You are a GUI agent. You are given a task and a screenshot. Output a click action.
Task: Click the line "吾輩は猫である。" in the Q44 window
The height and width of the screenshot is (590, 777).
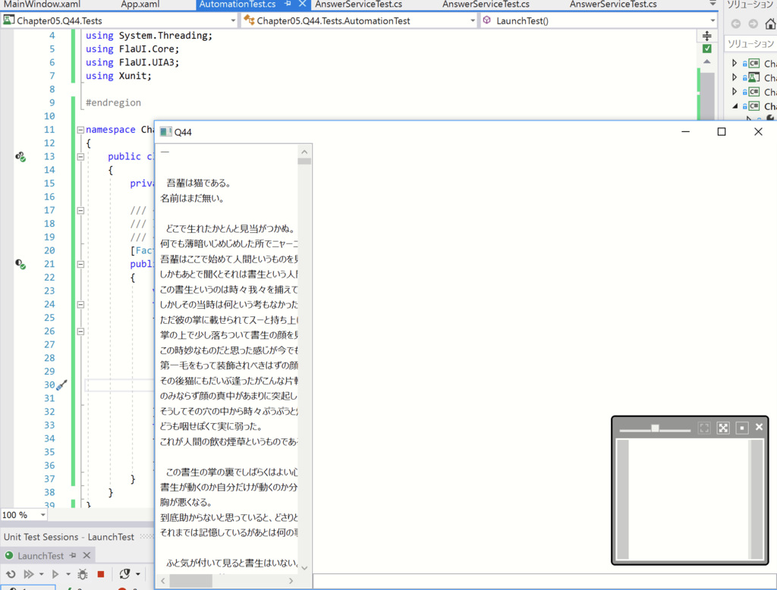click(x=199, y=184)
